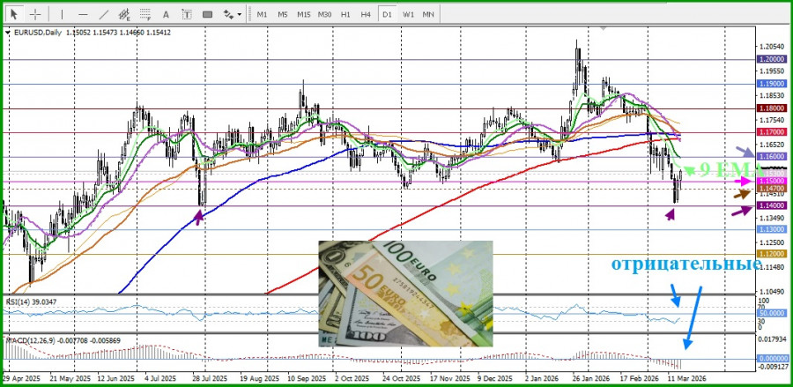This screenshot has width=793, height=387.
Task: Click the D1 daily timeframe button
Action: point(387,14)
